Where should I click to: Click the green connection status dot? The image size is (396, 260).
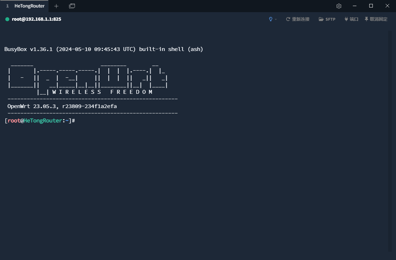tap(7, 19)
